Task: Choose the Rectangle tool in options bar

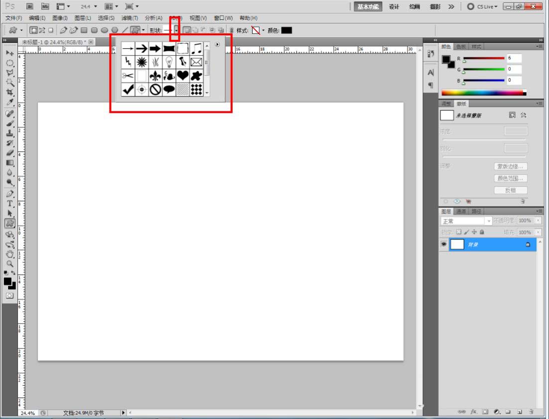Action: [84, 30]
